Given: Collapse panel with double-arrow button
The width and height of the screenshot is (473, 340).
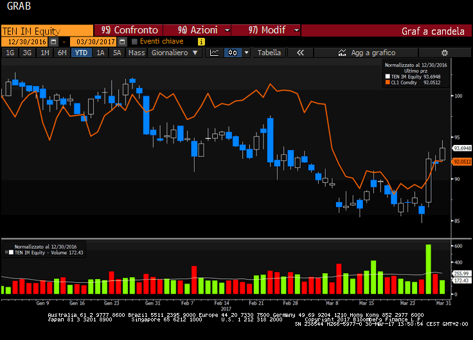Looking at the screenshot, I should [x=300, y=53].
